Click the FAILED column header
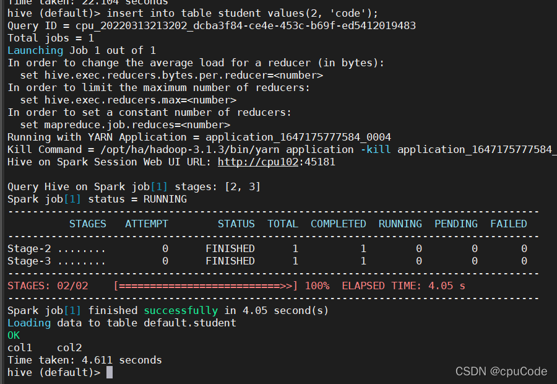The height and width of the screenshot is (384, 557). click(509, 224)
